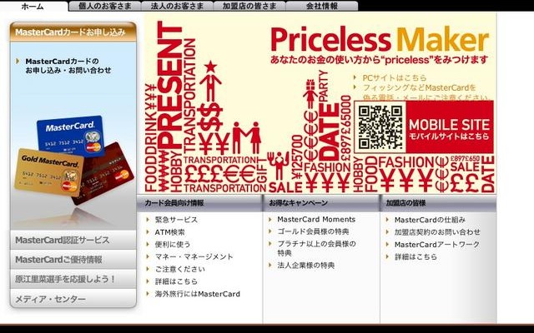The width and height of the screenshot is (534, 333).
Task: Click MasterCardカードお申し込み header
Action: 73,32
